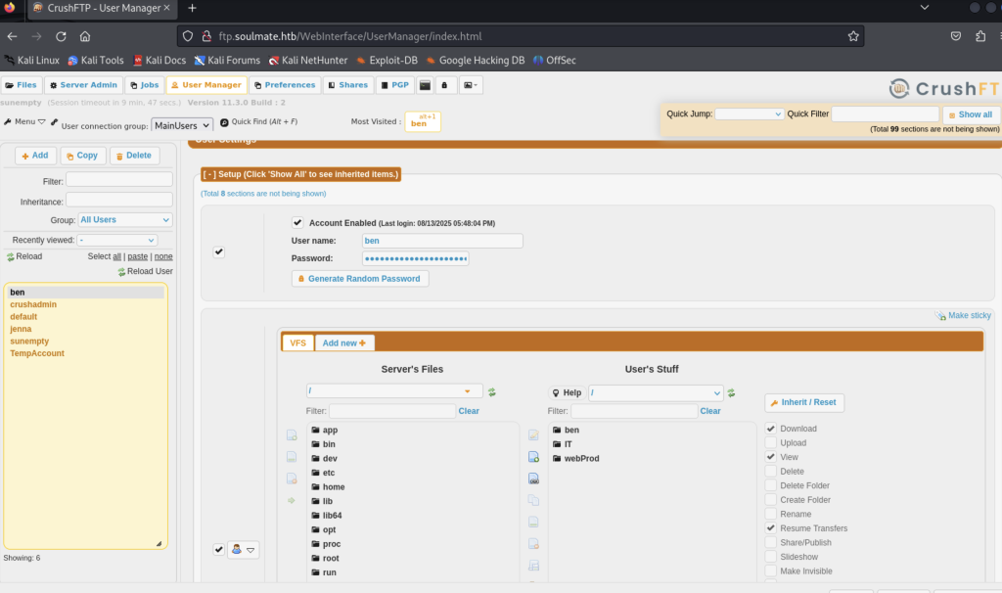
Task: Bookmark this page with the star icon
Action: pos(853,36)
